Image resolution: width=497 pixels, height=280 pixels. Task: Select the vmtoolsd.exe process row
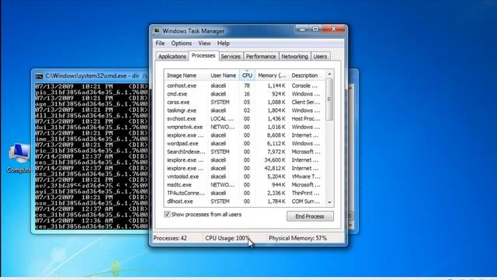(245, 177)
